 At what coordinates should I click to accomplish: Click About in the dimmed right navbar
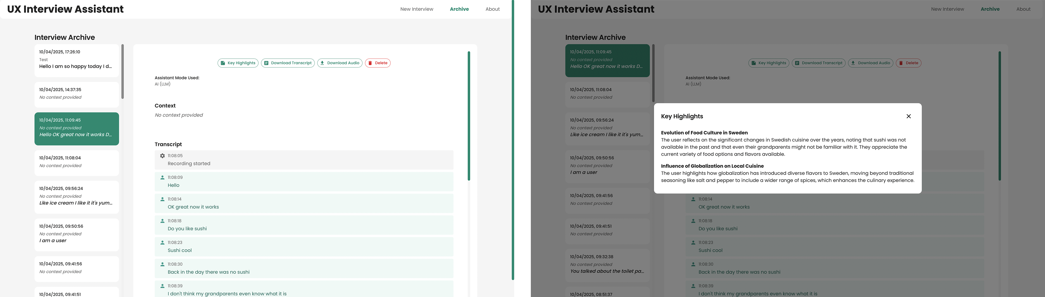[x=1024, y=9]
